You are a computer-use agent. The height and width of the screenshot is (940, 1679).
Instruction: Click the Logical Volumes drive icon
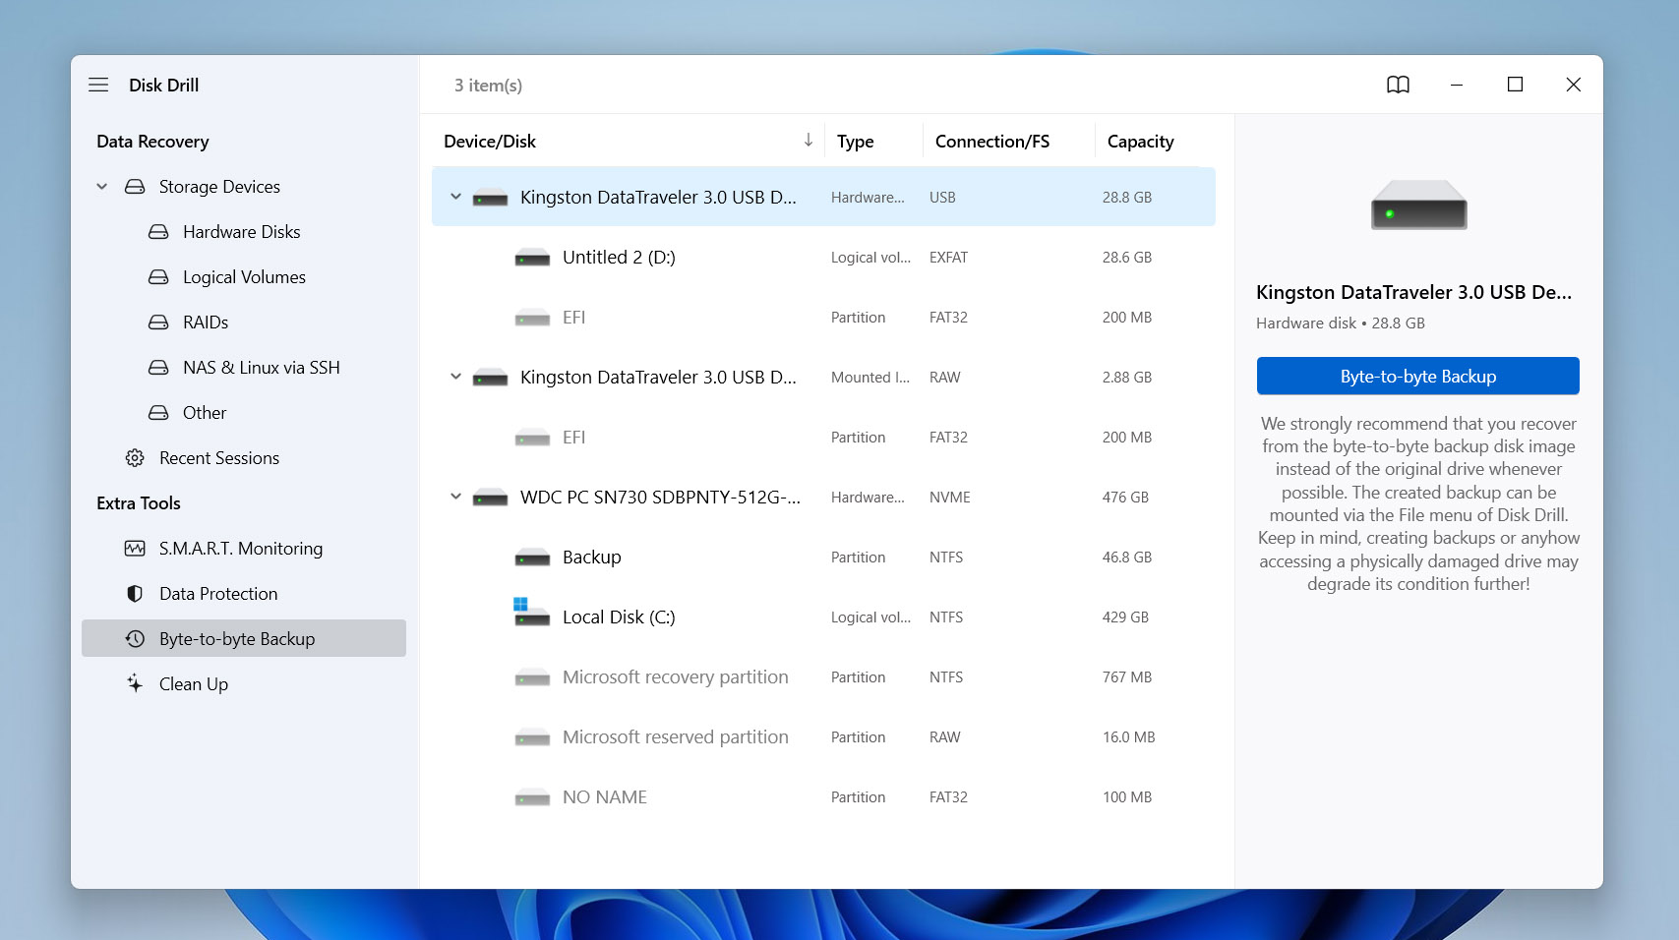158,277
